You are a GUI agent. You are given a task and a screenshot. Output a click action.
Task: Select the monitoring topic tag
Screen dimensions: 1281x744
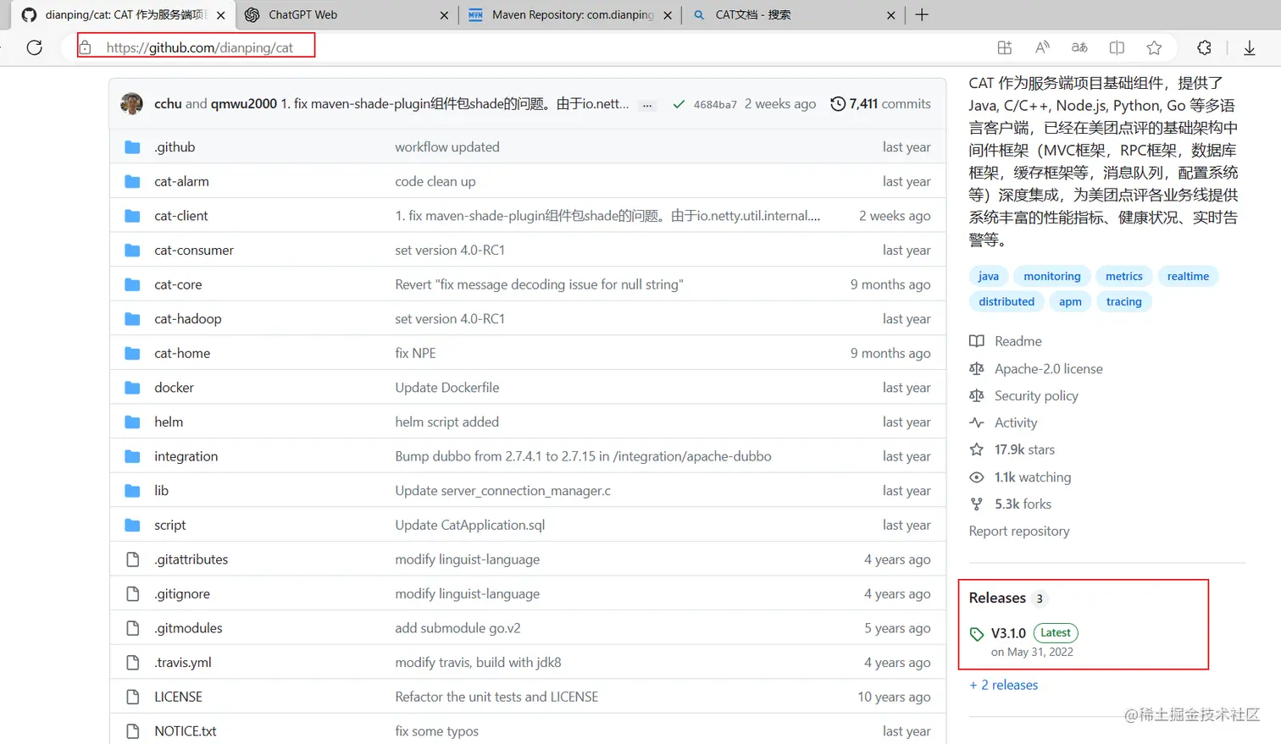(x=1052, y=276)
